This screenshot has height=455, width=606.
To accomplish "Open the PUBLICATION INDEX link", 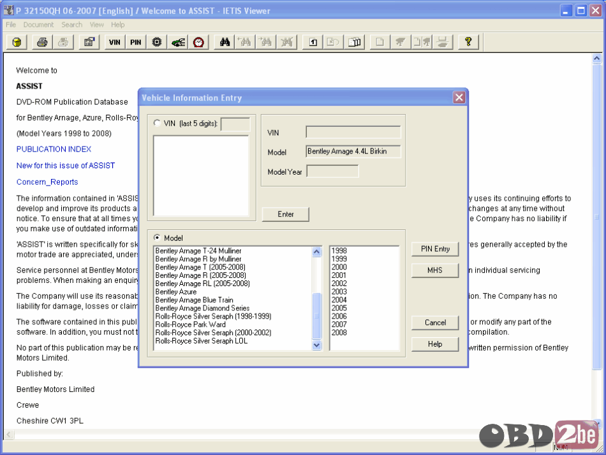I will [54, 149].
